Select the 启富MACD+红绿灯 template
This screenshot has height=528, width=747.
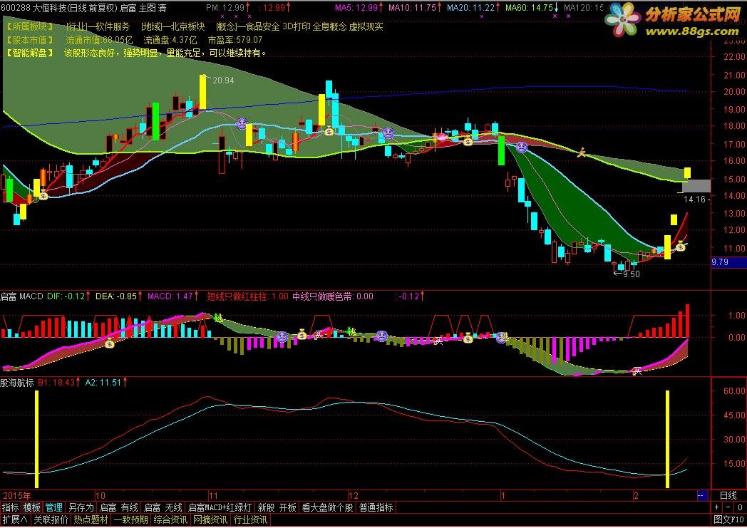[x=220, y=507]
